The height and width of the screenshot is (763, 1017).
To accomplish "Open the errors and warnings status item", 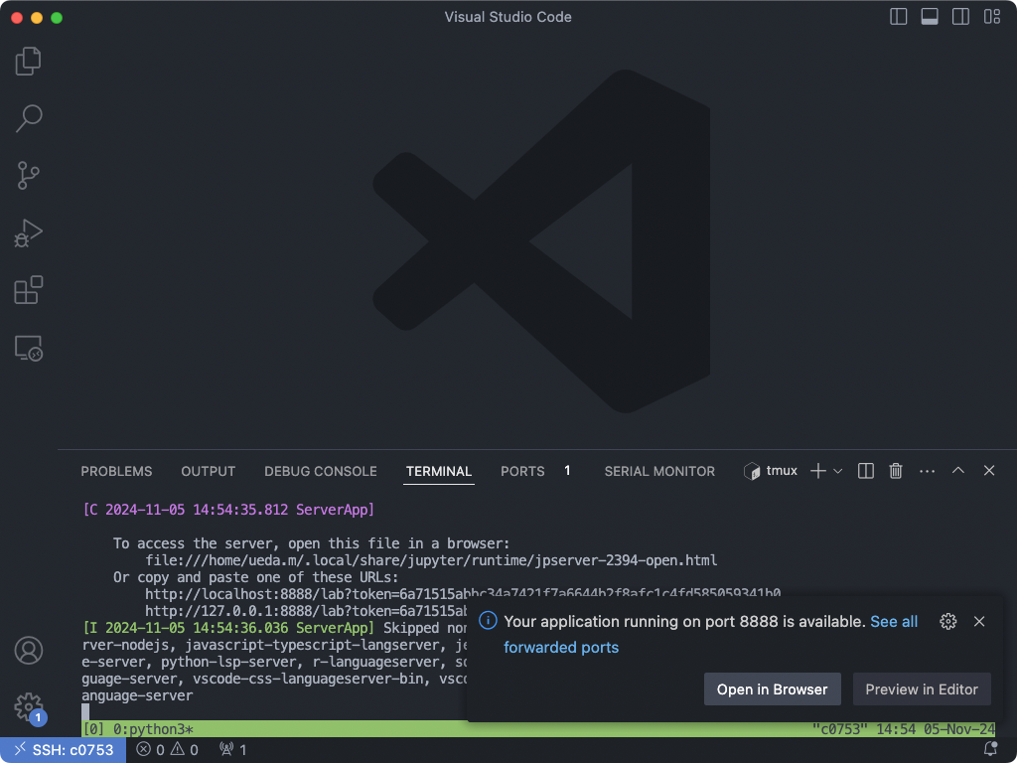I will tap(167, 750).
